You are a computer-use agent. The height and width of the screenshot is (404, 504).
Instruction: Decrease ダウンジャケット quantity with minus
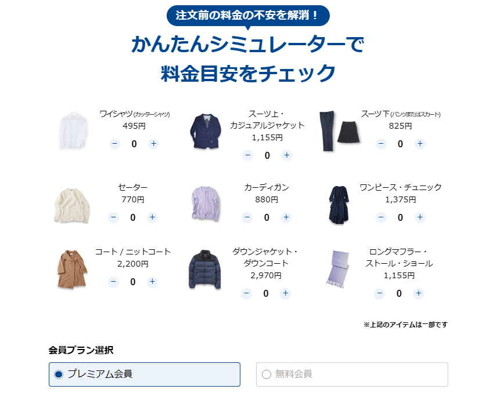click(247, 293)
